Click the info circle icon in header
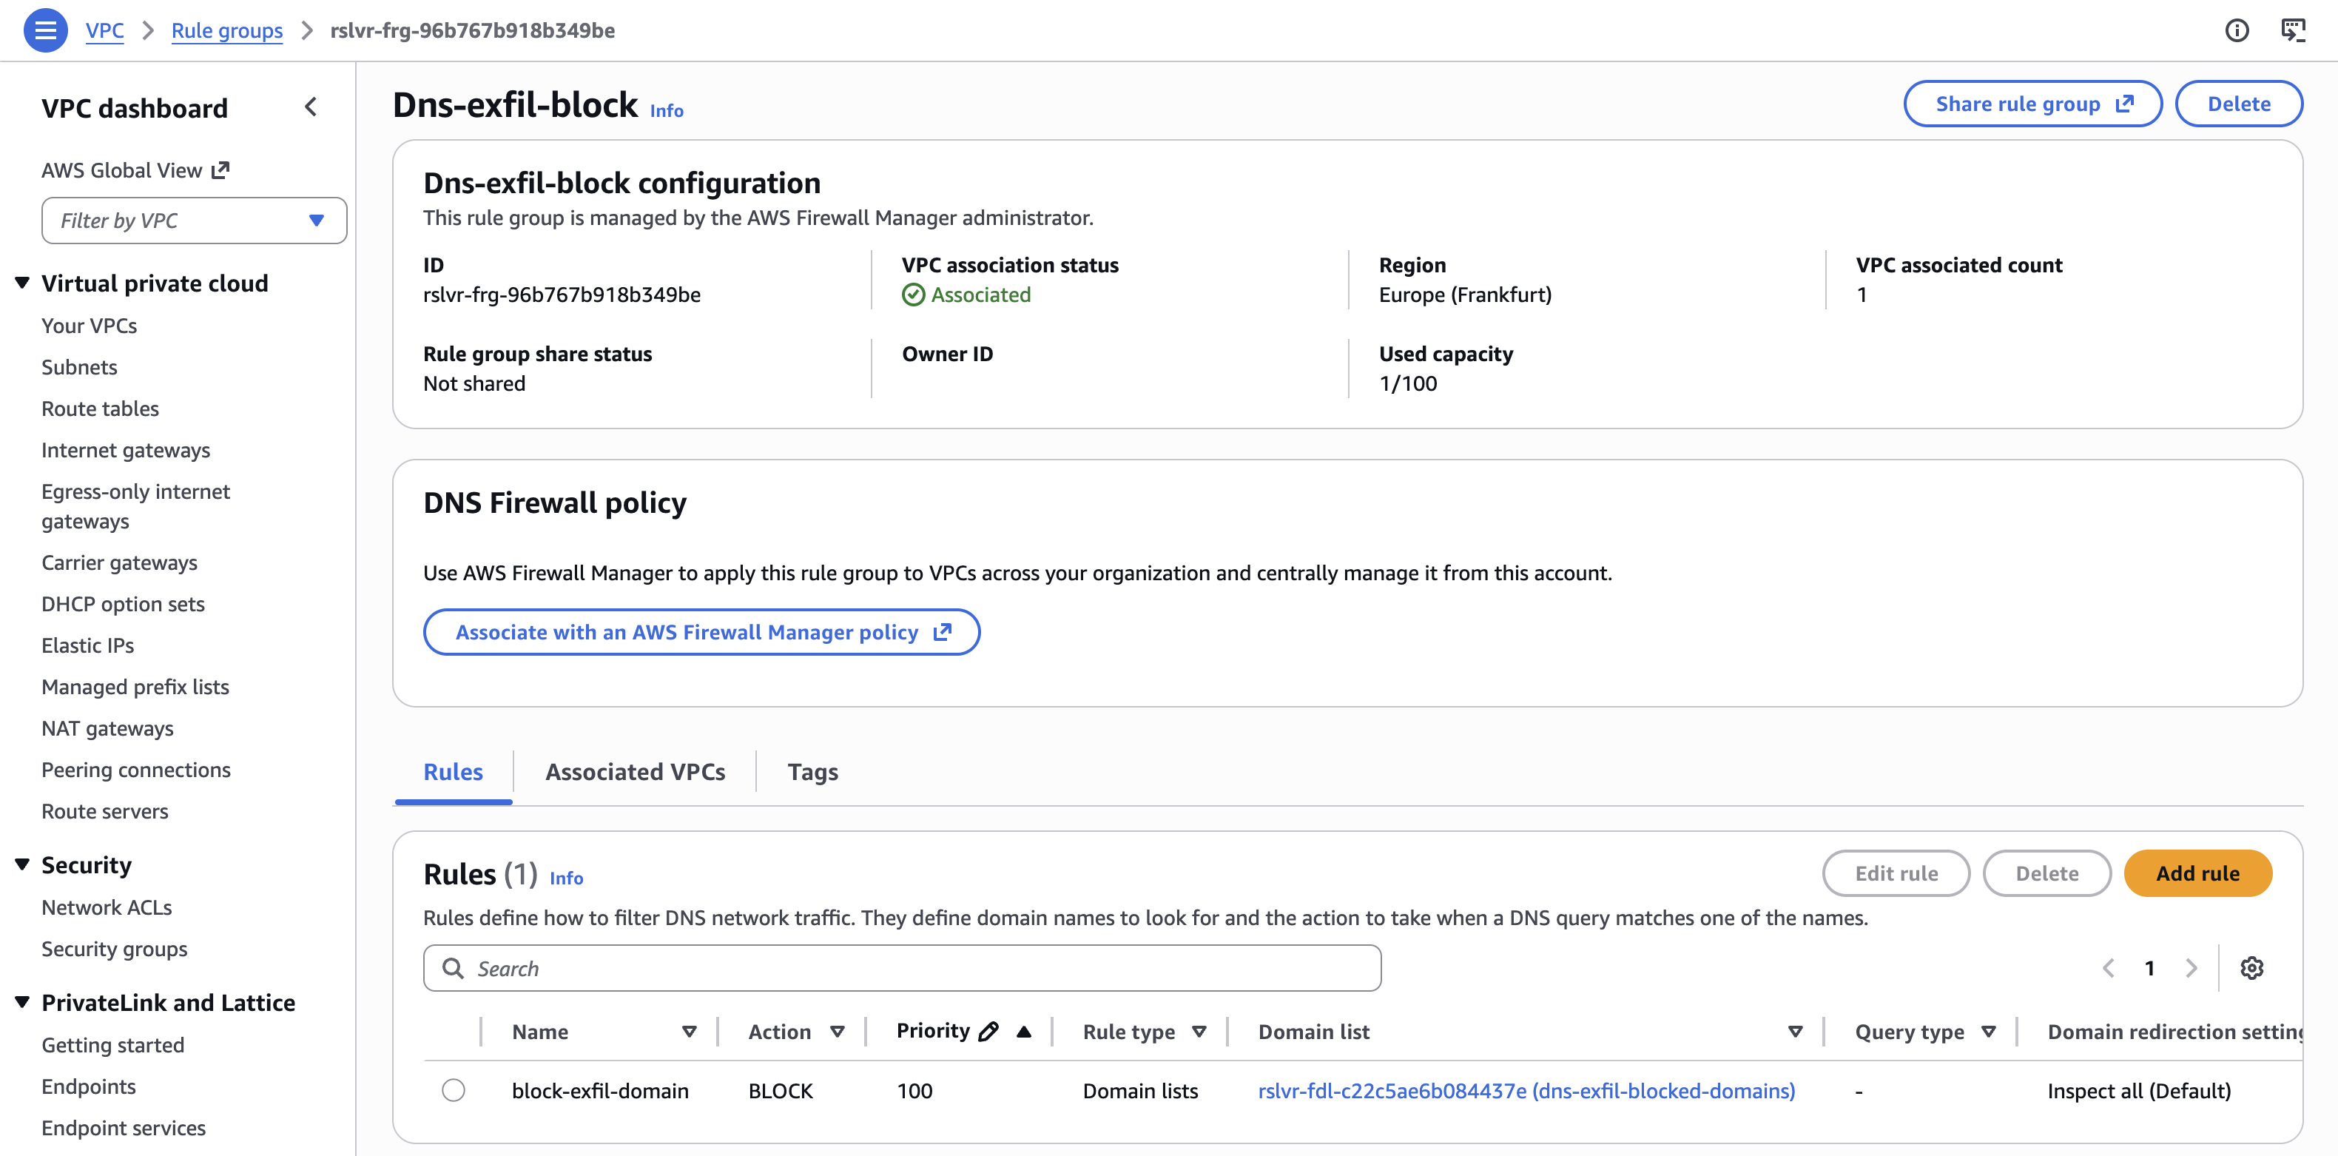2338x1156 pixels. pos(2237,31)
